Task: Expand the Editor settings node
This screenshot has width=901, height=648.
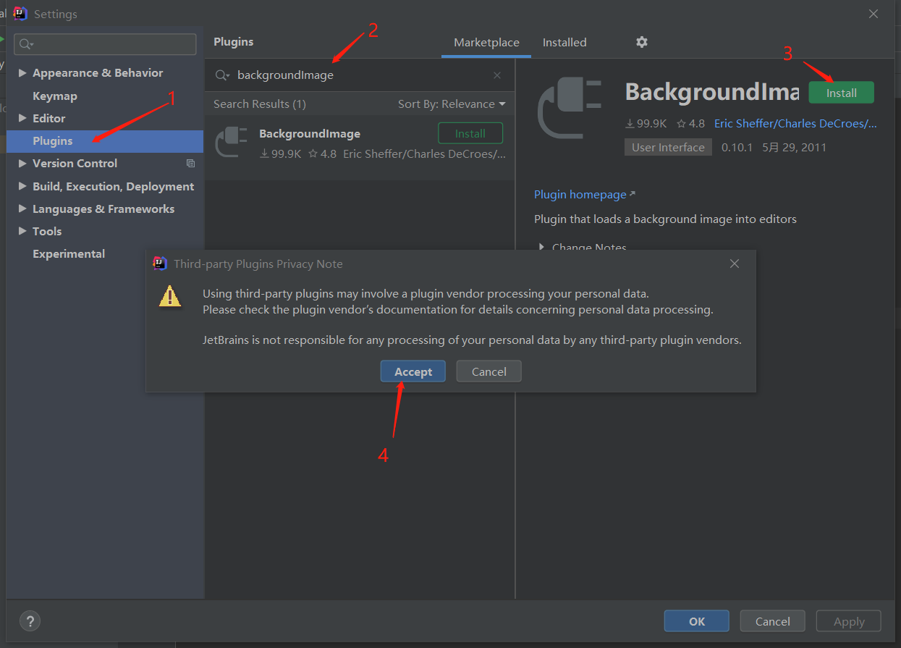Action: [x=22, y=119]
